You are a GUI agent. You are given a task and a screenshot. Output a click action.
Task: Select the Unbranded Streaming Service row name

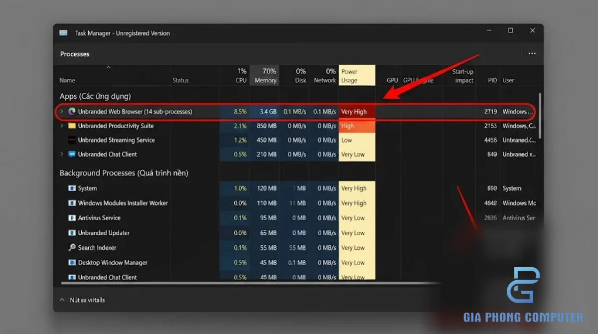[x=117, y=140]
